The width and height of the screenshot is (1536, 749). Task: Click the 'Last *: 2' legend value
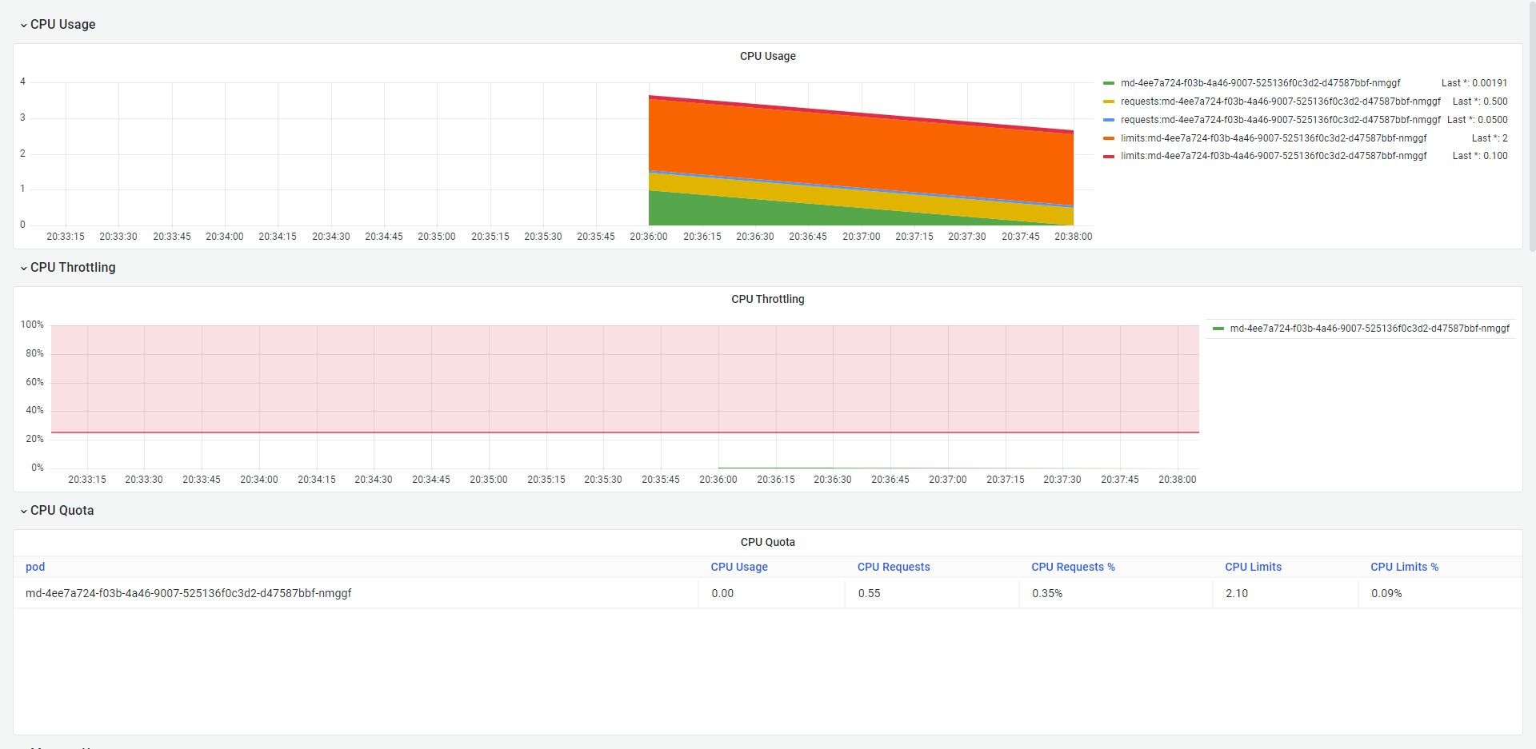[x=1490, y=138]
